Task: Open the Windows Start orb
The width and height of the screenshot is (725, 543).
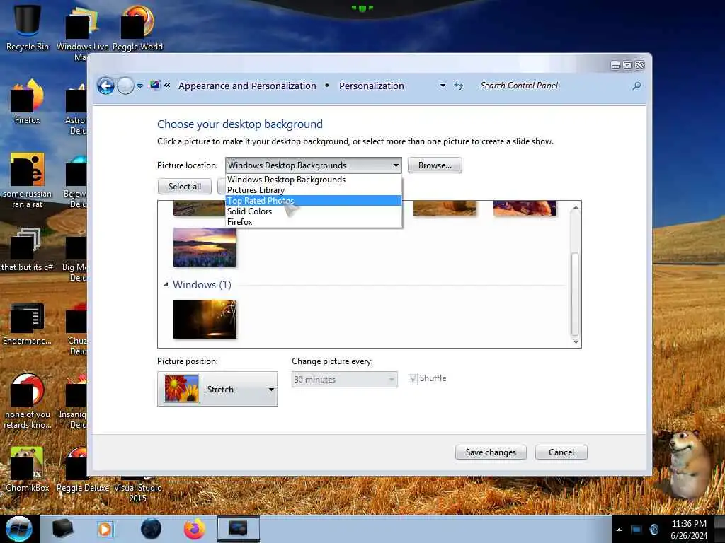Action: click(x=18, y=529)
